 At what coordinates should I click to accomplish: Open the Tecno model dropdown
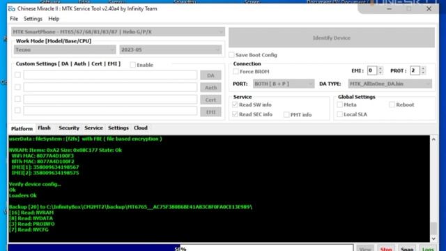click(65, 50)
